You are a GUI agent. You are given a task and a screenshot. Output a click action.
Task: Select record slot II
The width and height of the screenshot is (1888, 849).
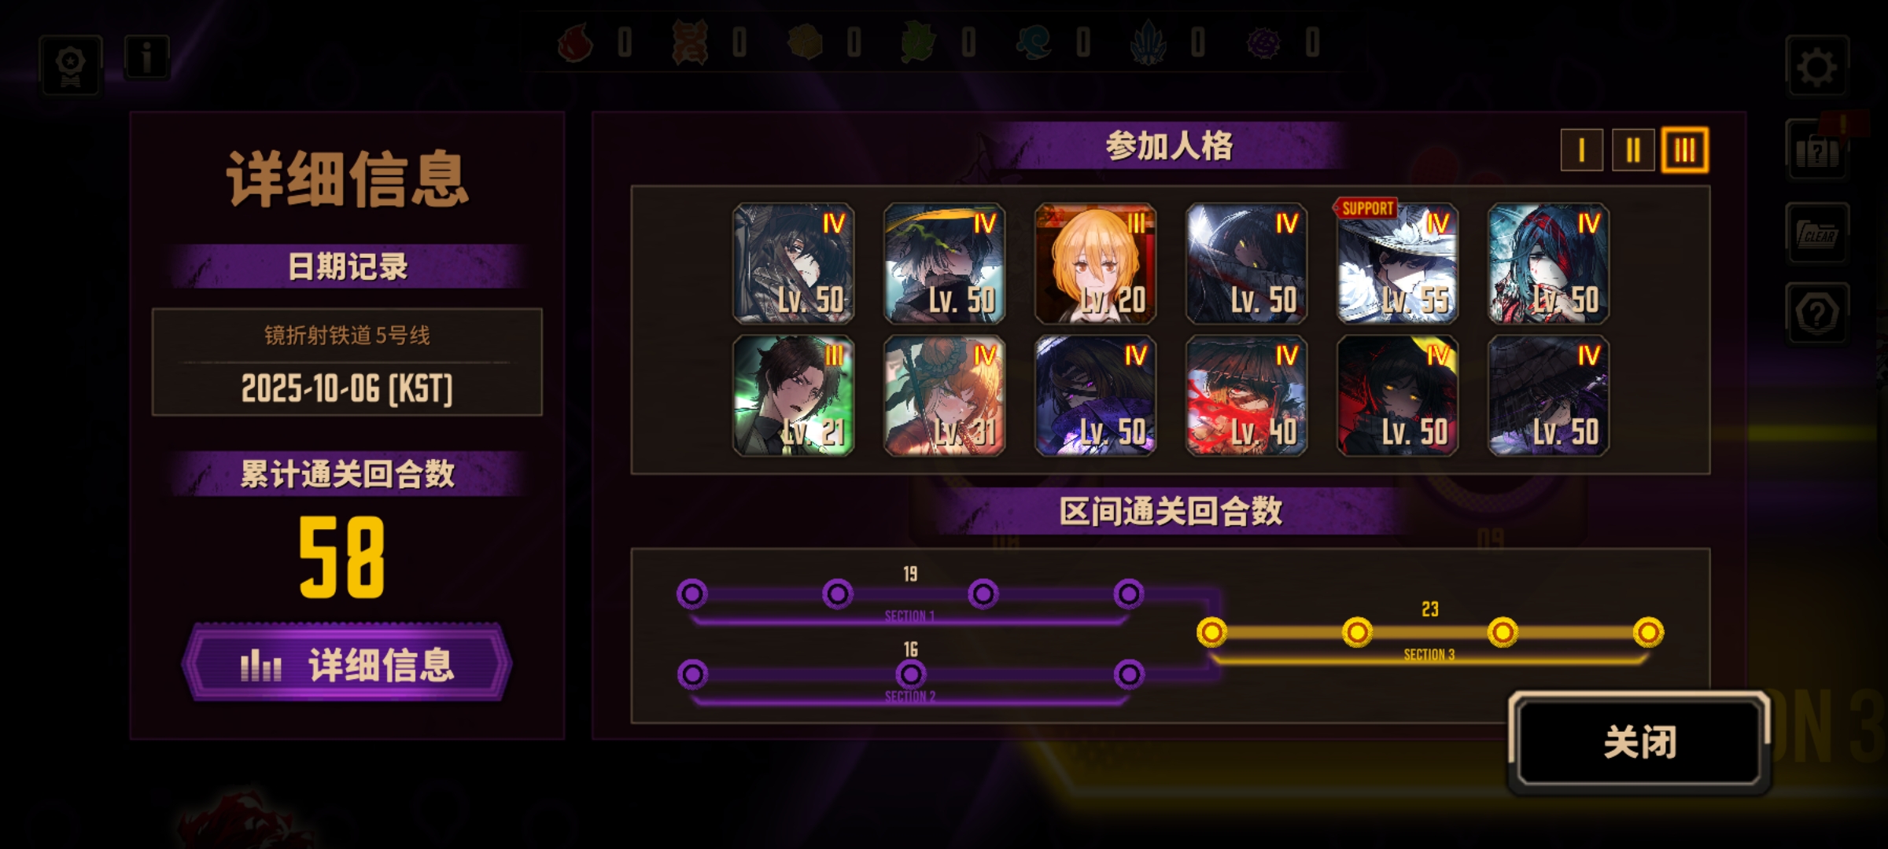coord(1632,149)
